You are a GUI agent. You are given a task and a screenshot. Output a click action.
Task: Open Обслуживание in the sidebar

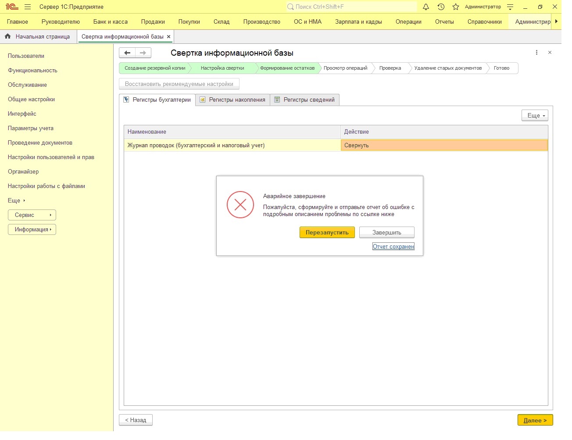pos(27,85)
